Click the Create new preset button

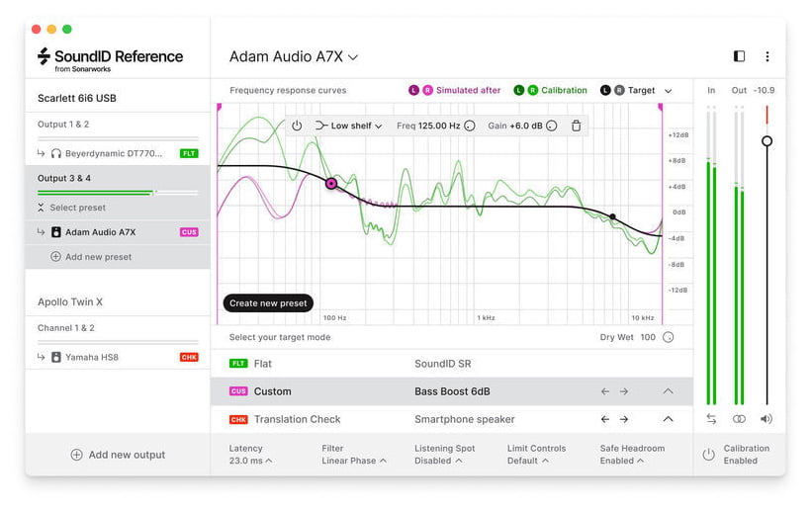(268, 303)
